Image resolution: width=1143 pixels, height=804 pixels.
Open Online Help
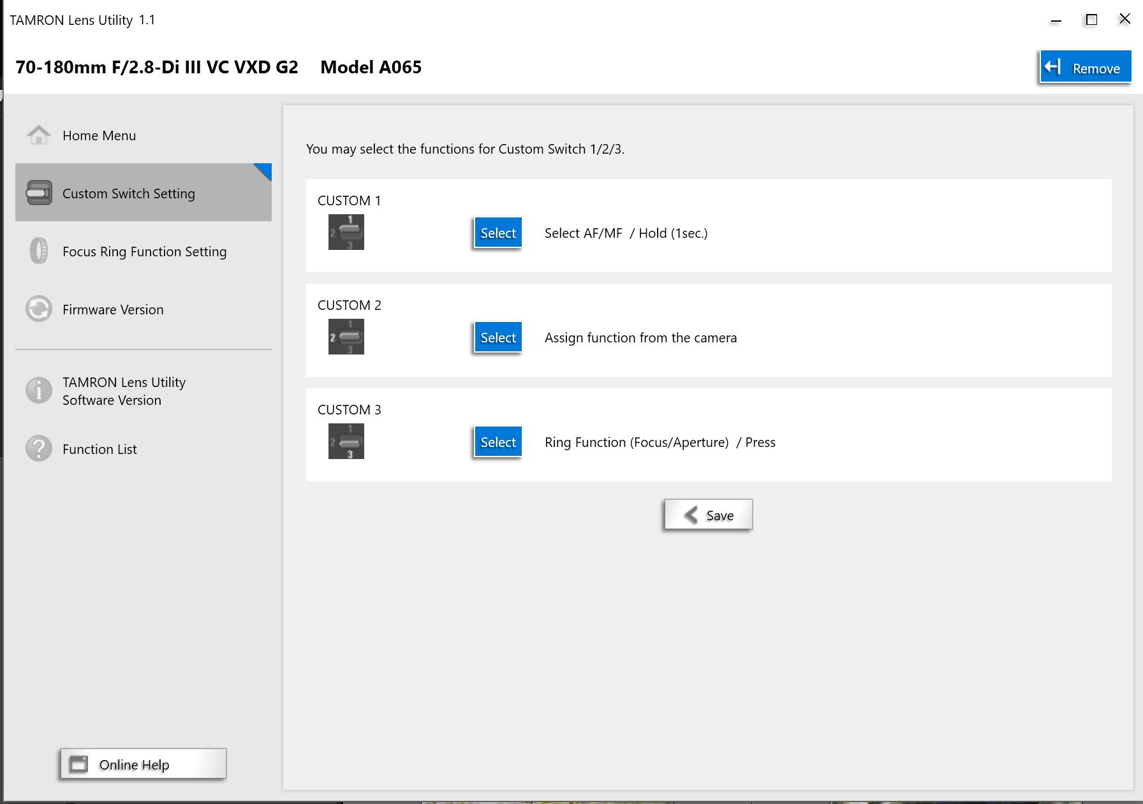point(144,764)
